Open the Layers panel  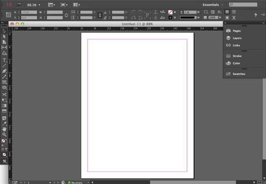click(x=234, y=38)
